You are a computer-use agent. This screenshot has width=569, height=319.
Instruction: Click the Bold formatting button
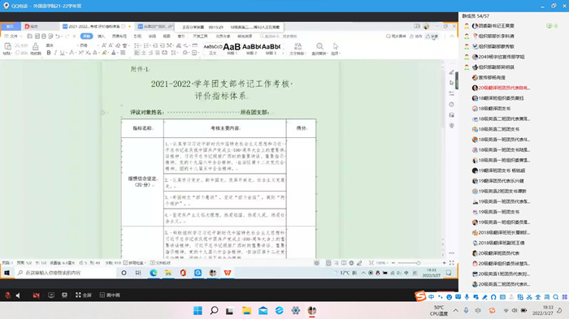click(49, 53)
